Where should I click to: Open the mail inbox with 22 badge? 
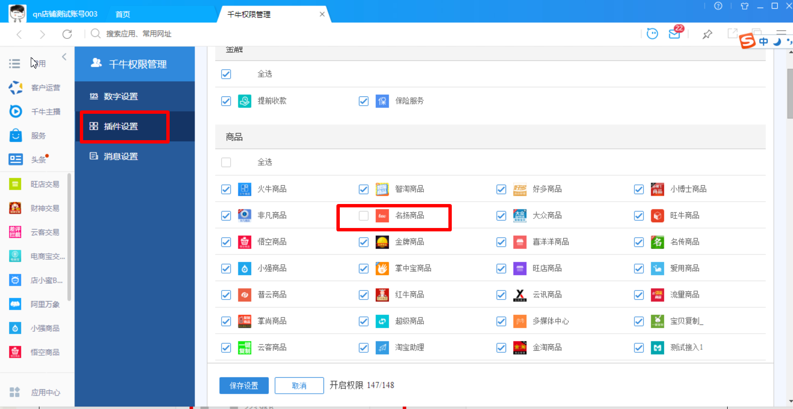675,34
